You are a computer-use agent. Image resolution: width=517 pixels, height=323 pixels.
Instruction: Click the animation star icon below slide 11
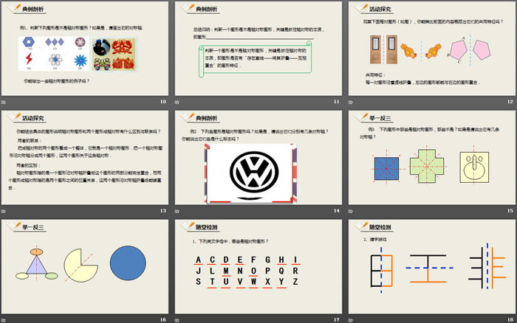[177, 102]
